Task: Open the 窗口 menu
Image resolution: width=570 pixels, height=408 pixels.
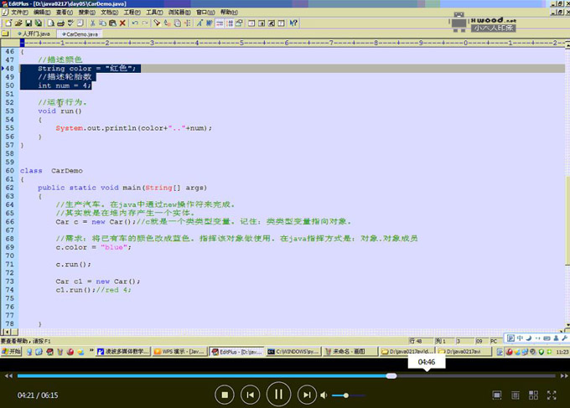Action: (x=205, y=13)
